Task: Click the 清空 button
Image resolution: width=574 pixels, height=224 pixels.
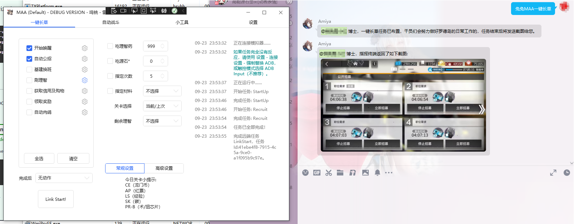Action: click(73, 158)
